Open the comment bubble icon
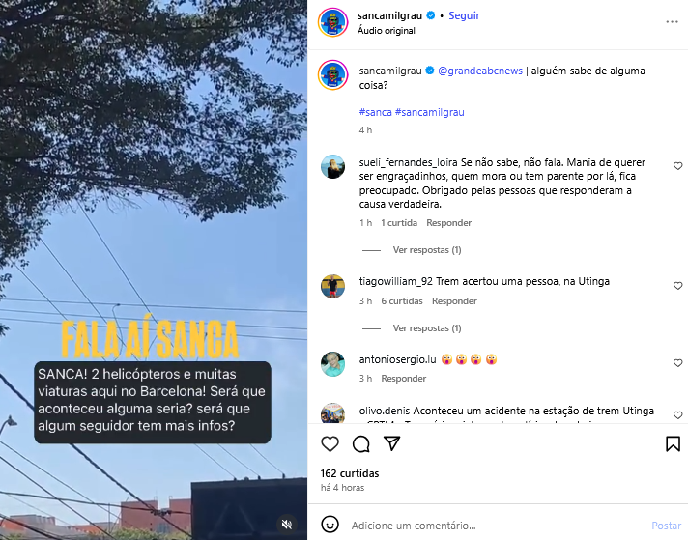This screenshot has width=688, height=540. [360, 444]
